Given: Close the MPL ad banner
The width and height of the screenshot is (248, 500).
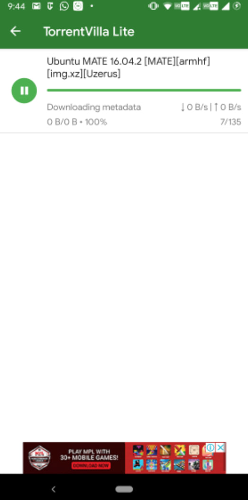Looking at the screenshot, I should [220, 447].
